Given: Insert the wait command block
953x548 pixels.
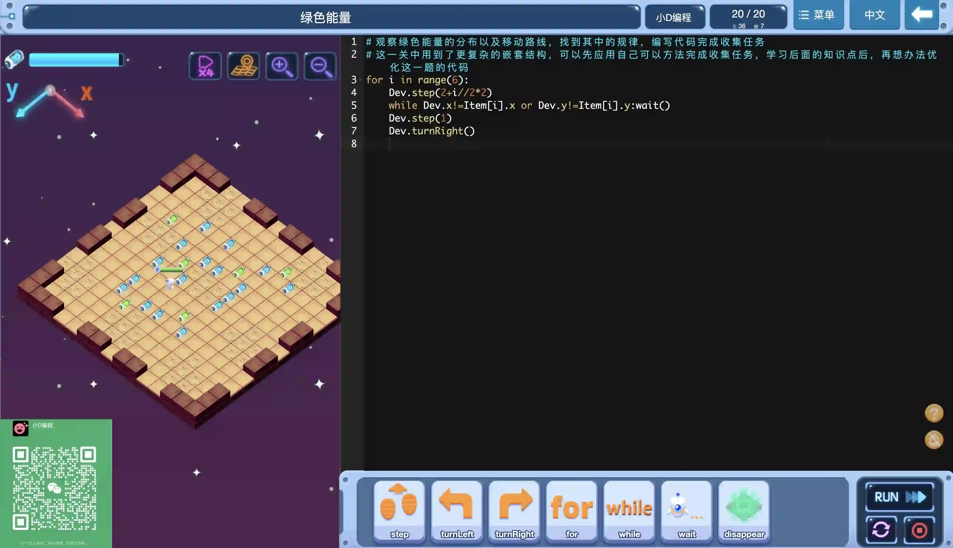Looking at the screenshot, I should coord(686,510).
